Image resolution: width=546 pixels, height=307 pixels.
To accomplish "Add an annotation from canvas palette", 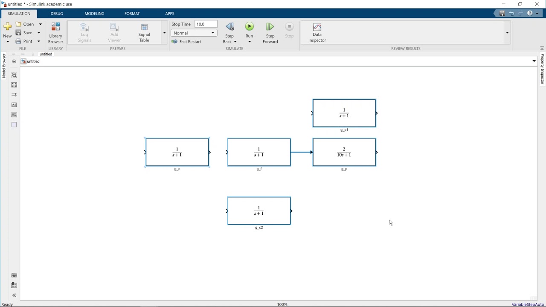I will [14, 105].
